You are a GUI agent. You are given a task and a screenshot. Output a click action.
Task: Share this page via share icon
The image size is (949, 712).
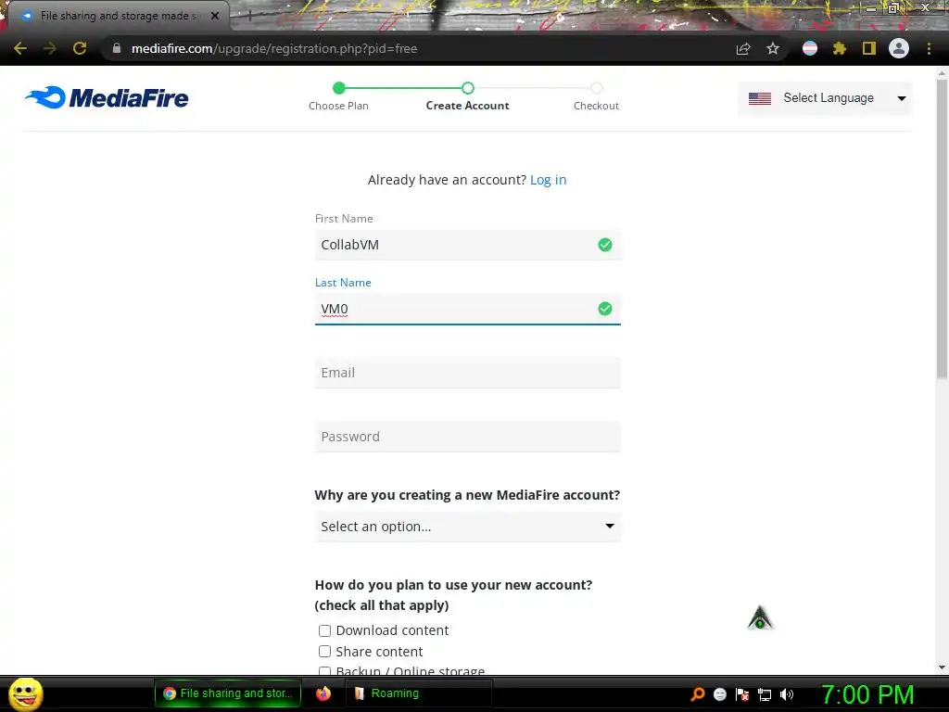(743, 48)
